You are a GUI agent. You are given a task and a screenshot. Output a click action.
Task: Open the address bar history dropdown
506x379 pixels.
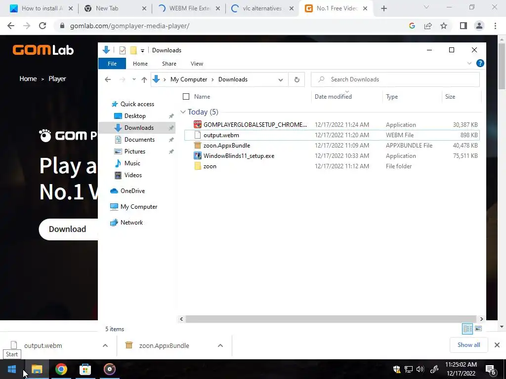coord(281,79)
